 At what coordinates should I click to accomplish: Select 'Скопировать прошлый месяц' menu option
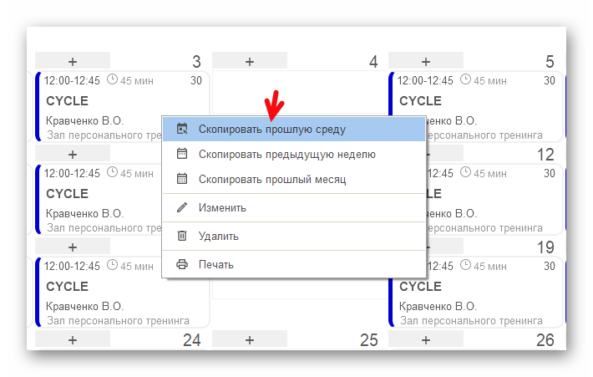pos(271,179)
